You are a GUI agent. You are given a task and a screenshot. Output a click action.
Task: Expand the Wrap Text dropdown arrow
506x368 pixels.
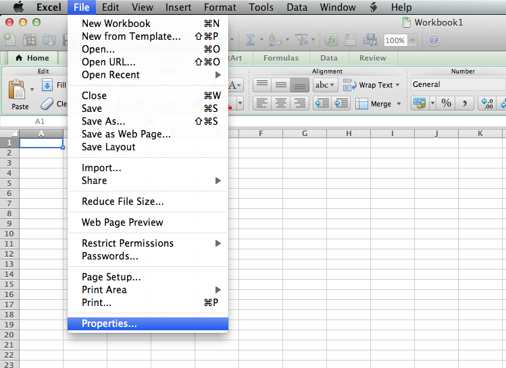pos(397,85)
